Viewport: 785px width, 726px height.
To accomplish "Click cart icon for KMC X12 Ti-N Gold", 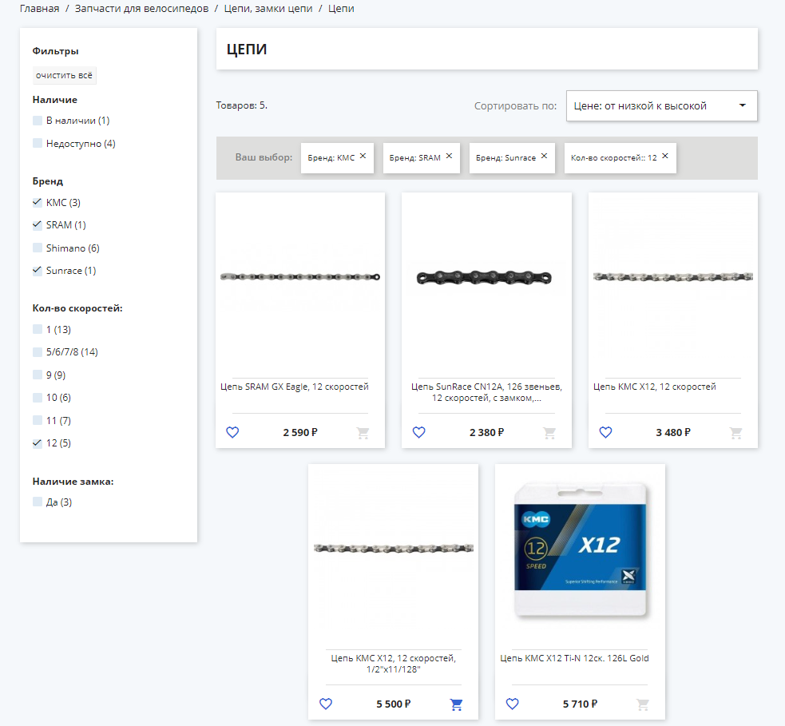I will 643,704.
